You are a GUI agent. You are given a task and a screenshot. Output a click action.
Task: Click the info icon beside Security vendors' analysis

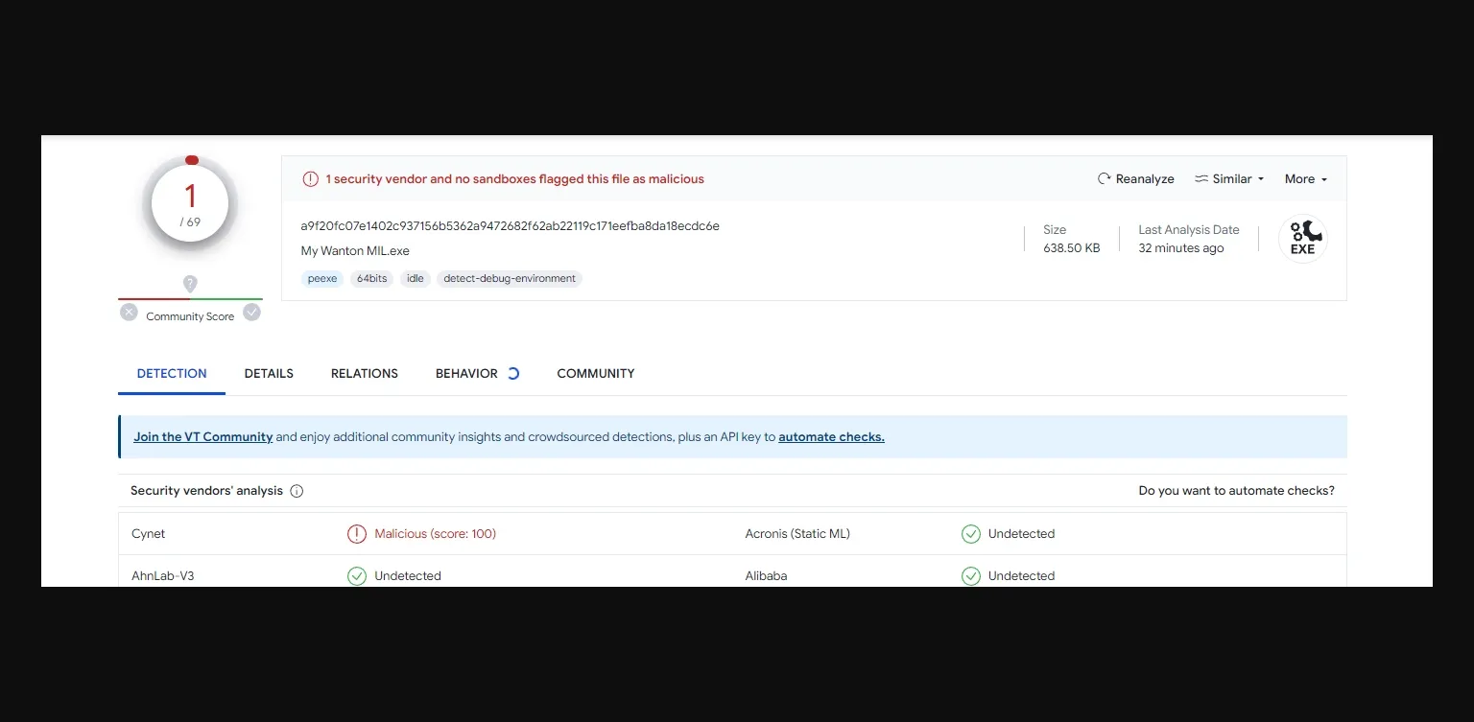pos(297,491)
